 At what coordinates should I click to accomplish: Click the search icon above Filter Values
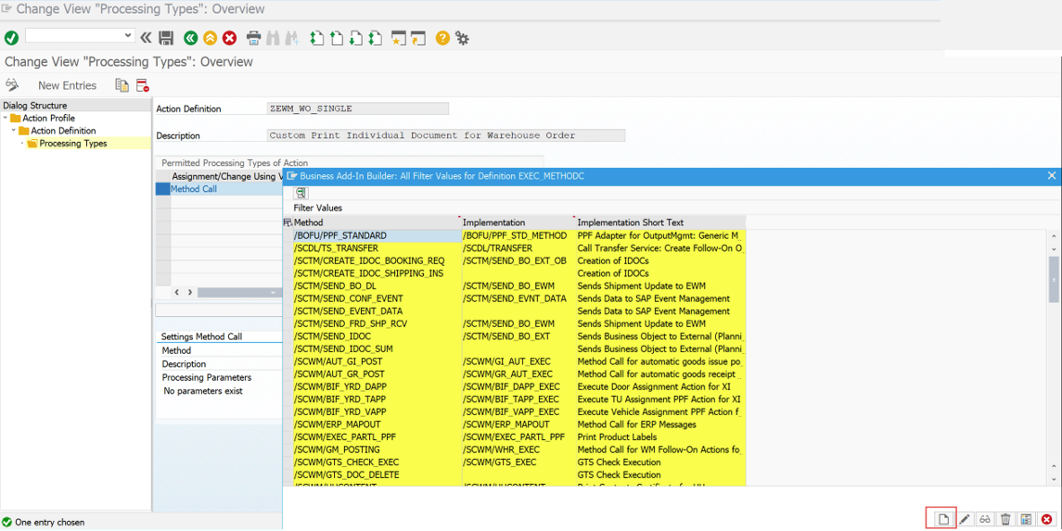(x=301, y=194)
